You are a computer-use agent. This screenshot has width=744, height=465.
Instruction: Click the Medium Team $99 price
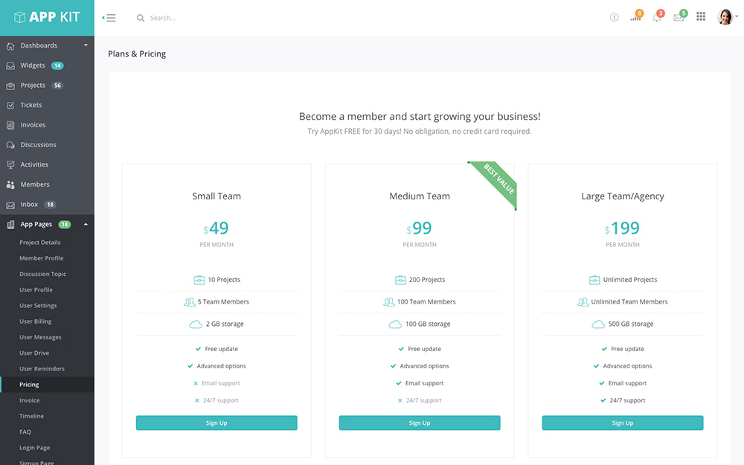[x=420, y=228]
